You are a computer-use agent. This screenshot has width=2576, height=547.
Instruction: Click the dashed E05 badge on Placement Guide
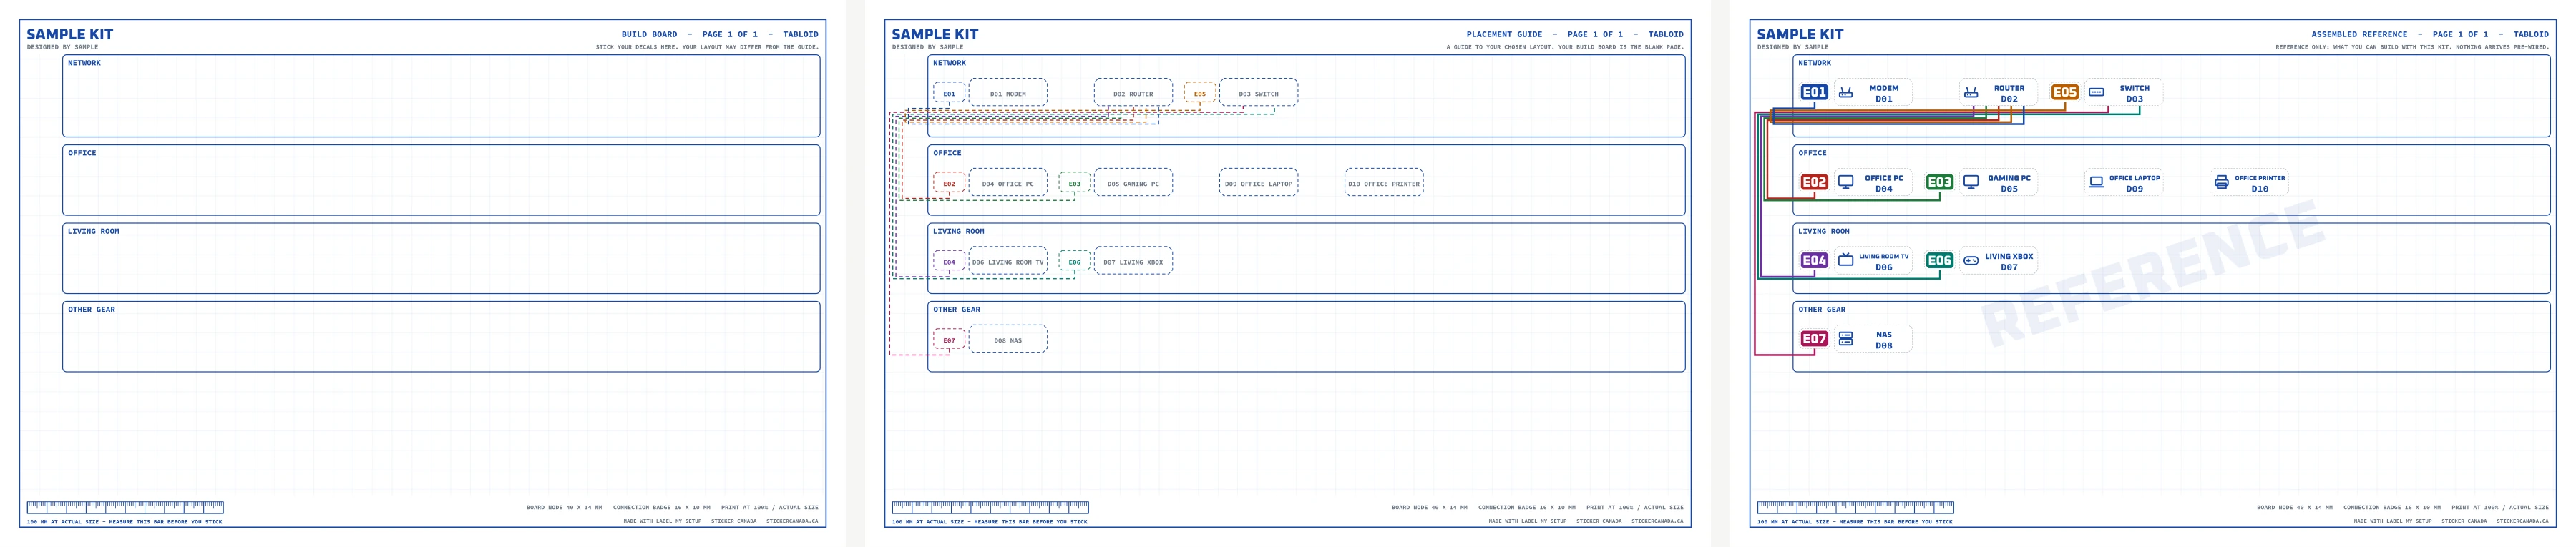click(1199, 93)
